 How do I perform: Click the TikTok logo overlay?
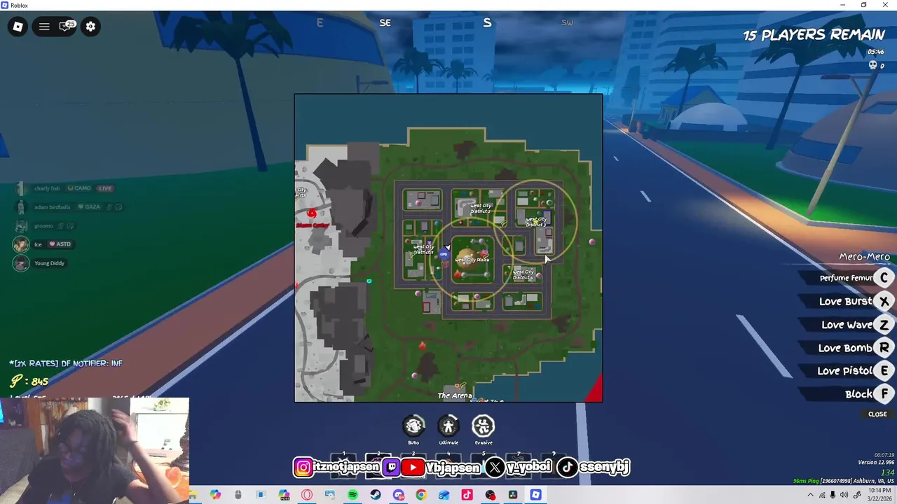(567, 467)
